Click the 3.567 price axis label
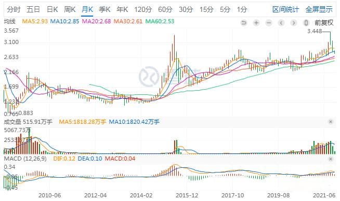Image resolution: width=340 pixels, height=201 pixels. pyautogui.click(x=11, y=31)
